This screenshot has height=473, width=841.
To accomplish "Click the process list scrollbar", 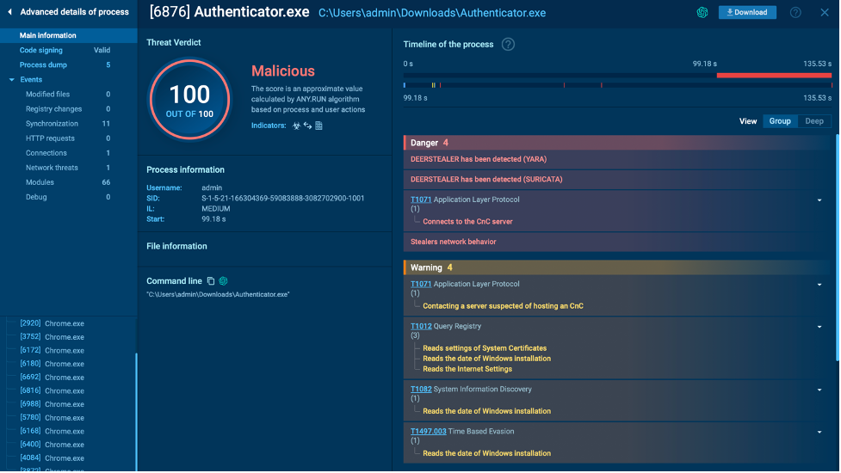I will (136, 413).
